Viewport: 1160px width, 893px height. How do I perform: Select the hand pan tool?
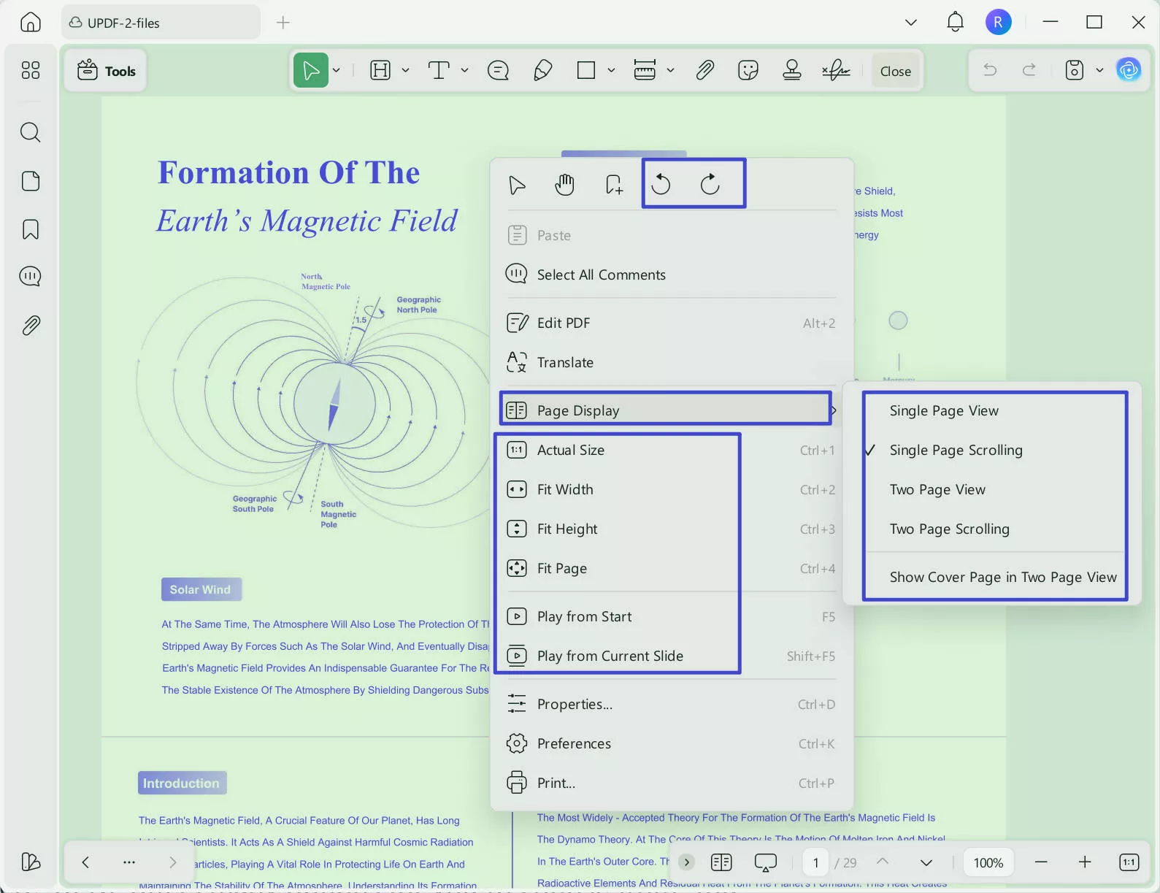pos(564,185)
